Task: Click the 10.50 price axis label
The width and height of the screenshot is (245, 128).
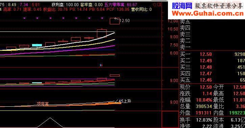Action: [173, 29]
